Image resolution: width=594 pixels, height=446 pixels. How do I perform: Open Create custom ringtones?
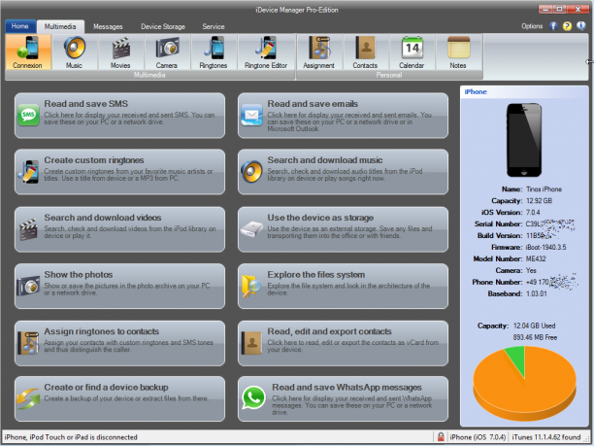tap(119, 172)
